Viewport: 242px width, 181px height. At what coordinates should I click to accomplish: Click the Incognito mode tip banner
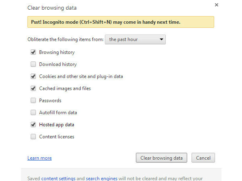pyautogui.click(x=121, y=22)
